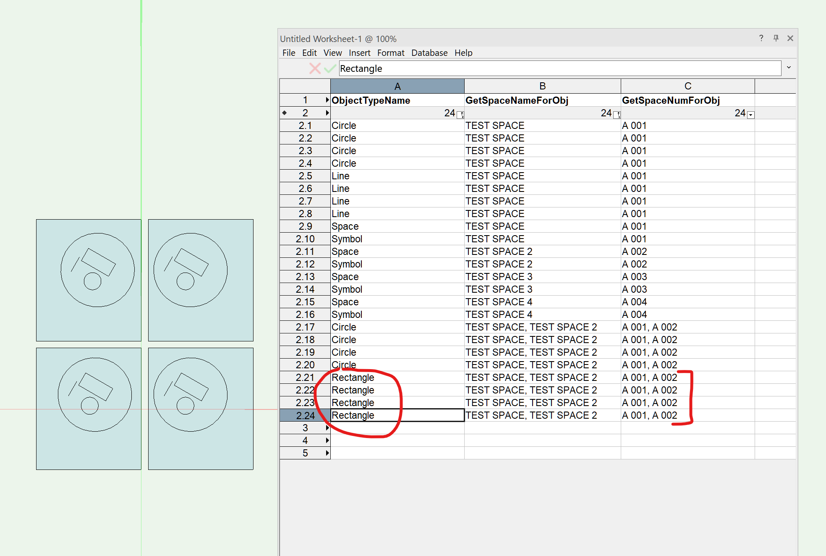
Task: Click the red cancel entry X icon
Action: click(x=315, y=68)
